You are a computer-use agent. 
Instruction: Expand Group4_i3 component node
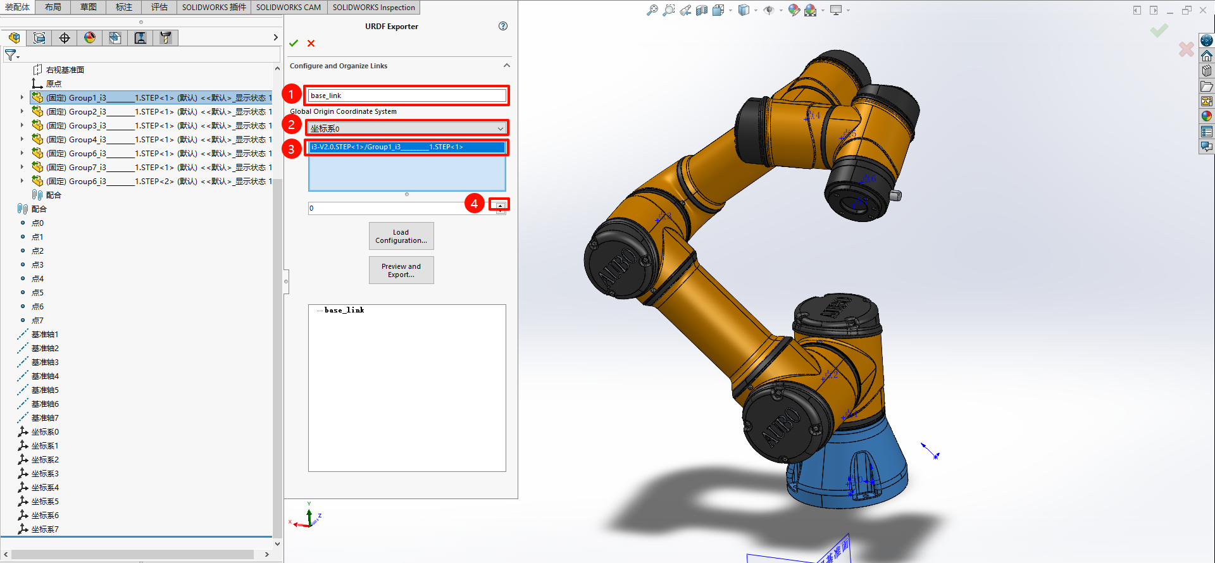22,139
